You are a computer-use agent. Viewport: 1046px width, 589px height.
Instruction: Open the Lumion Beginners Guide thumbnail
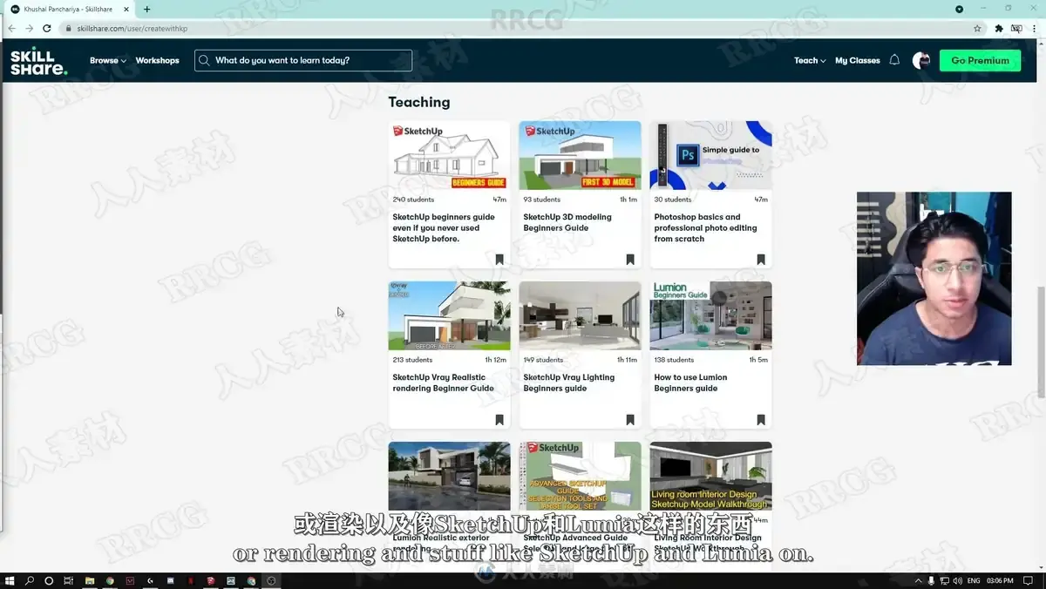(x=710, y=315)
